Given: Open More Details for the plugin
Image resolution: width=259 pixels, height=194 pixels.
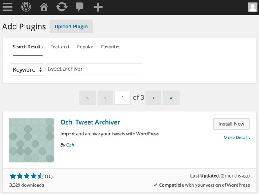Looking at the screenshot, I should (237, 138).
